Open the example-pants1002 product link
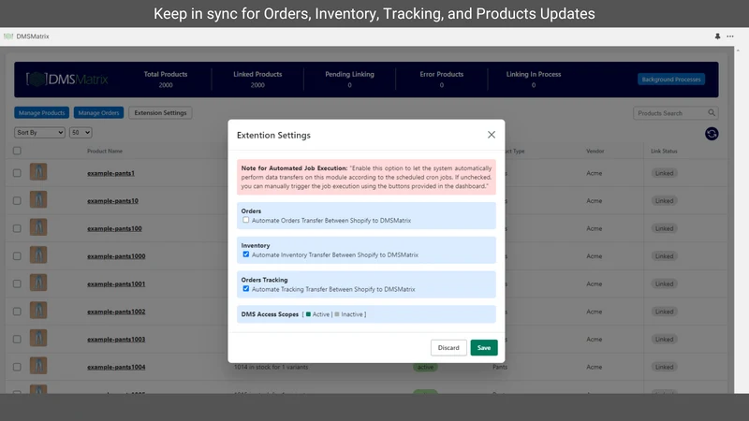 (116, 312)
